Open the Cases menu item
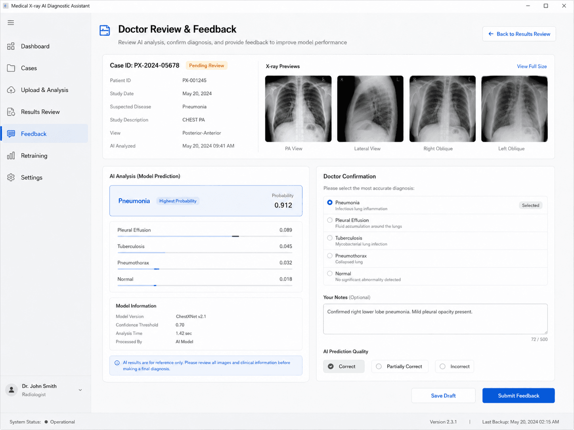 click(44, 68)
